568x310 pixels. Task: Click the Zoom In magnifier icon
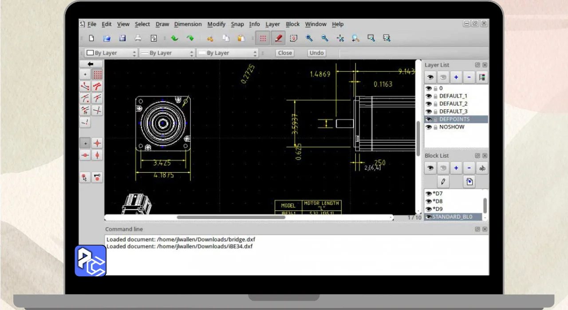point(309,38)
